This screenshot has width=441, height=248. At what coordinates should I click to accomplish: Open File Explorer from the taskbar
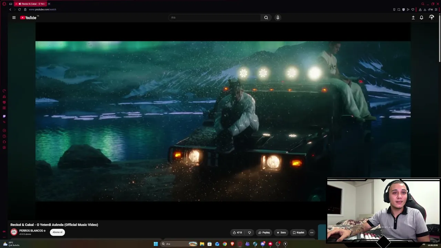click(x=202, y=244)
